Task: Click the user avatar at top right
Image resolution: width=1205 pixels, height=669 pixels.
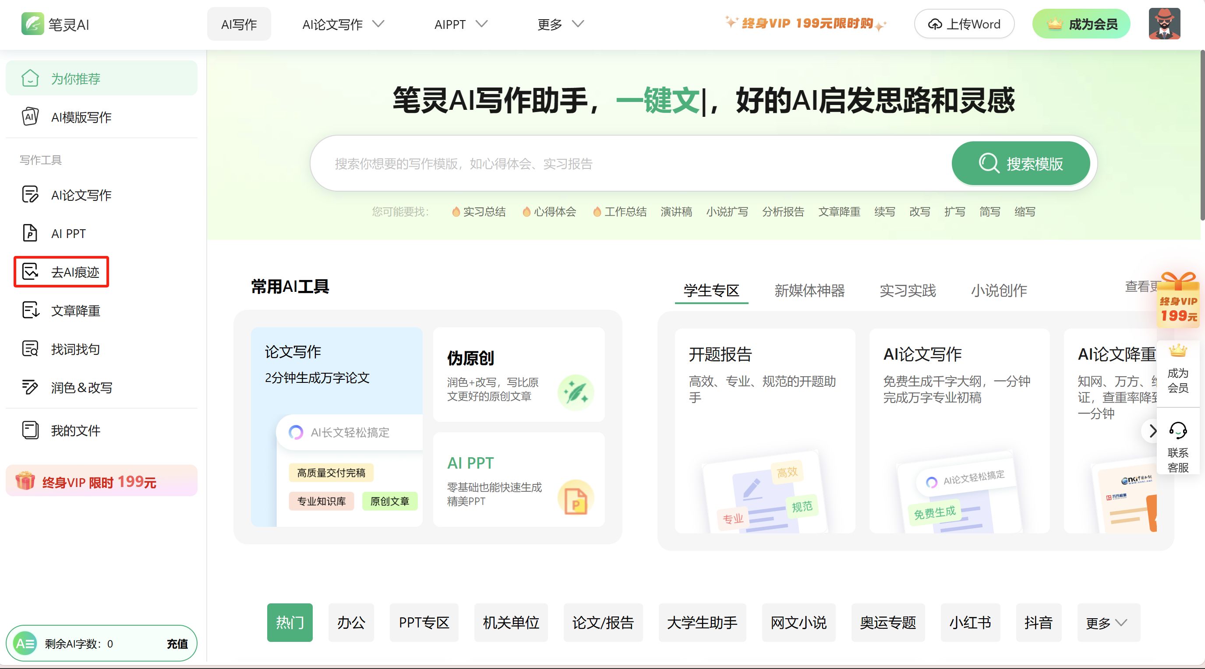Action: pos(1164,24)
